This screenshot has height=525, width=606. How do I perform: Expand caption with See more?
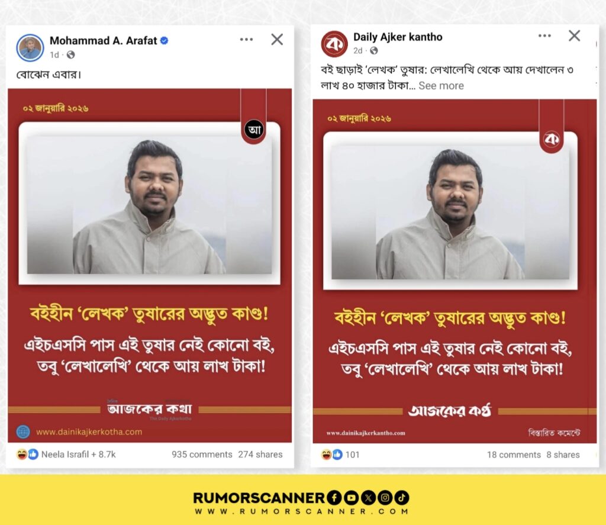coord(441,86)
